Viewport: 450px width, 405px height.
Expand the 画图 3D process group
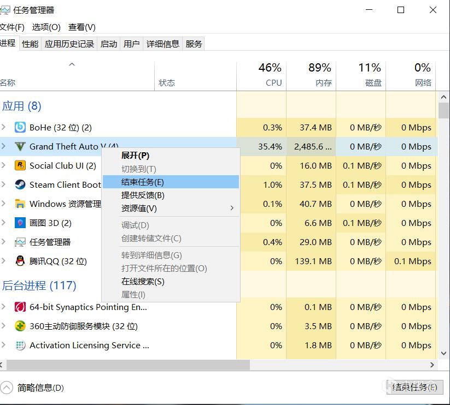[x=3, y=223]
